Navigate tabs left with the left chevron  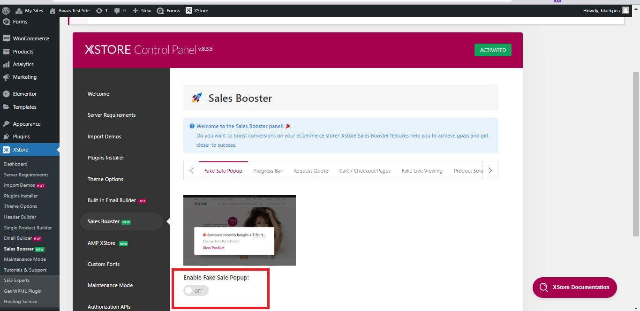point(191,171)
